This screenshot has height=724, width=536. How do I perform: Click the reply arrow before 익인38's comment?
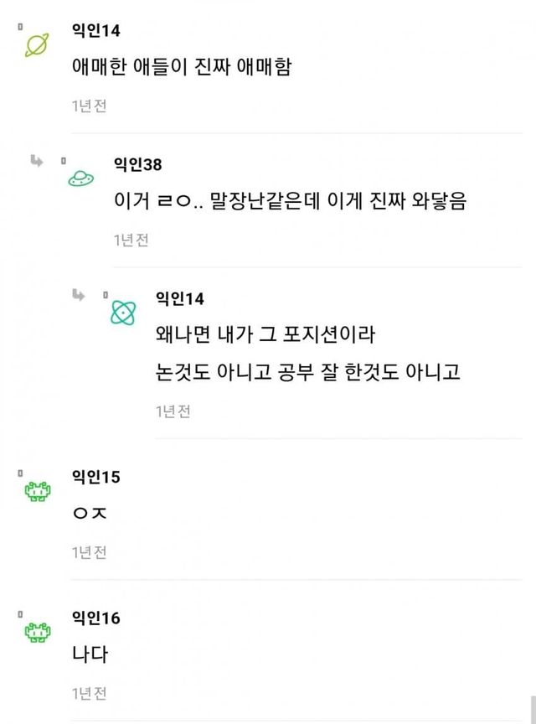(x=37, y=160)
